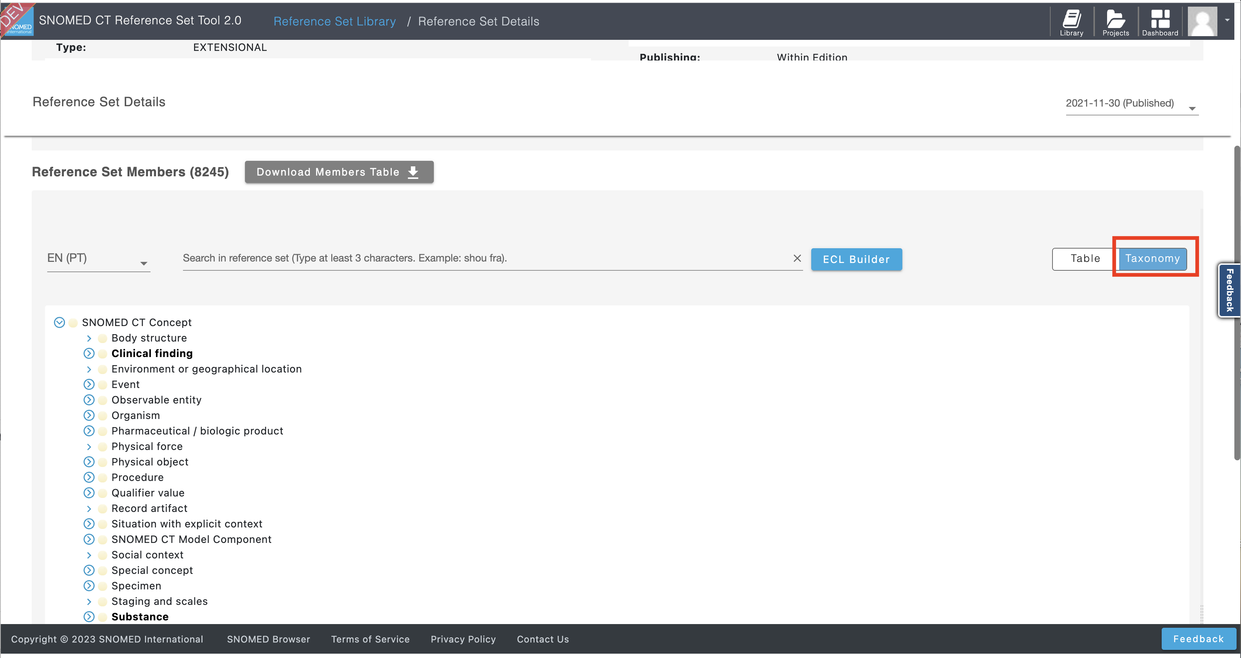Switch to Taxonomy view
This screenshot has width=1241, height=658.
pos(1152,259)
